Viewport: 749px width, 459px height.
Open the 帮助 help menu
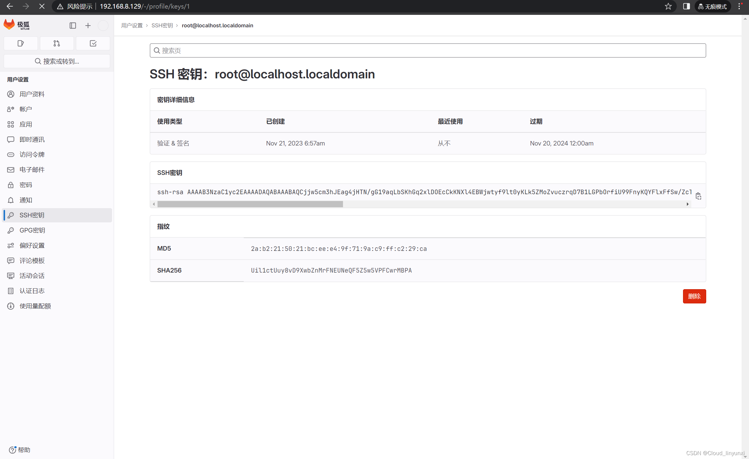(x=20, y=449)
